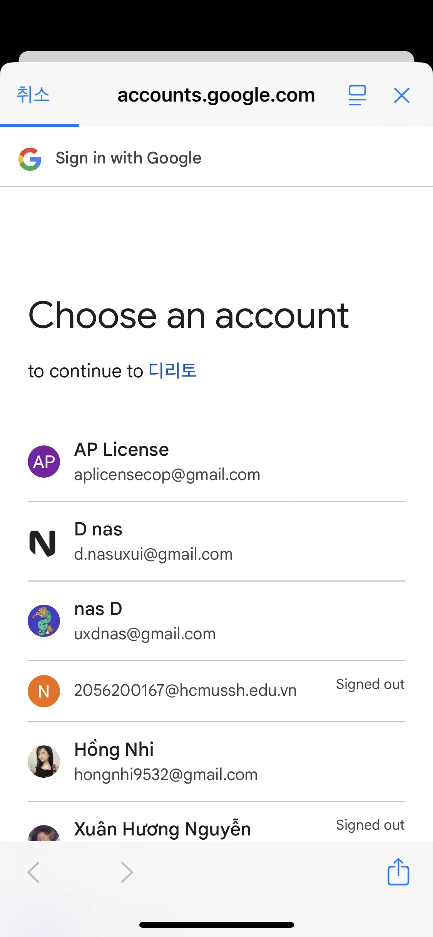Tap the purple AP avatar
Image resolution: width=433 pixels, height=937 pixels.
click(44, 462)
